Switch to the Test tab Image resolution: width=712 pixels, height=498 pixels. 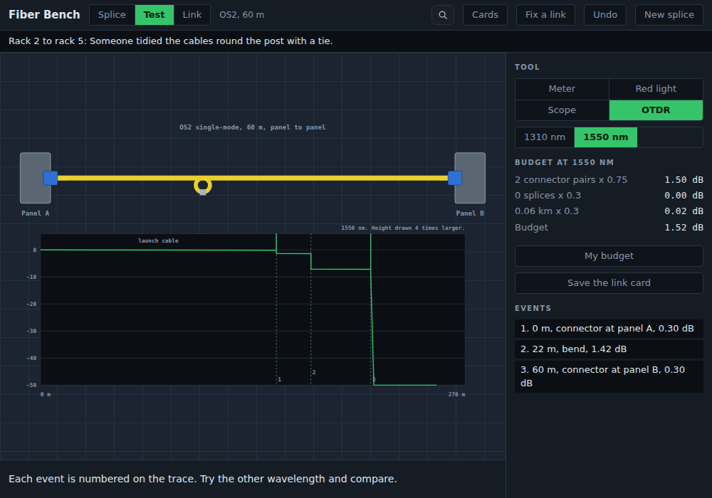pos(155,15)
